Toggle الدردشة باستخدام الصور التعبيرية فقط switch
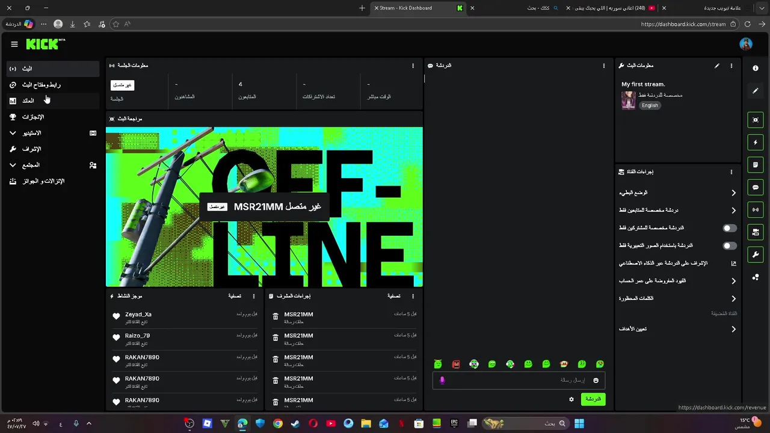This screenshot has width=770, height=433. (729, 246)
